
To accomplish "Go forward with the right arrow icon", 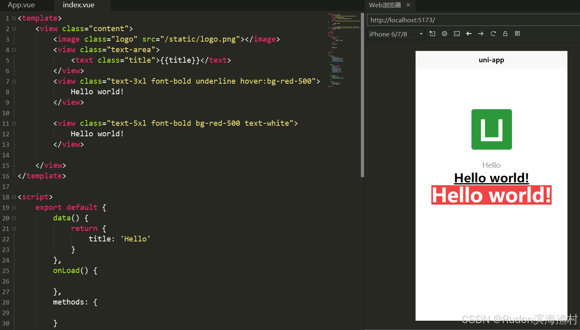I will pos(481,34).
